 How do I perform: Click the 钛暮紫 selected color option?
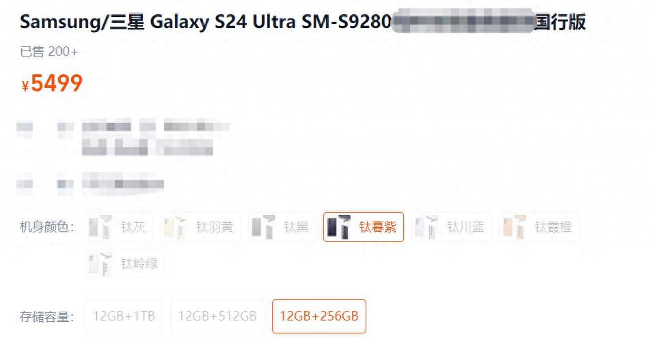click(x=364, y=227)
